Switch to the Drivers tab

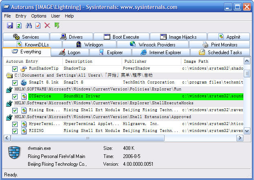pyautogui.click(x=71, y=37)
